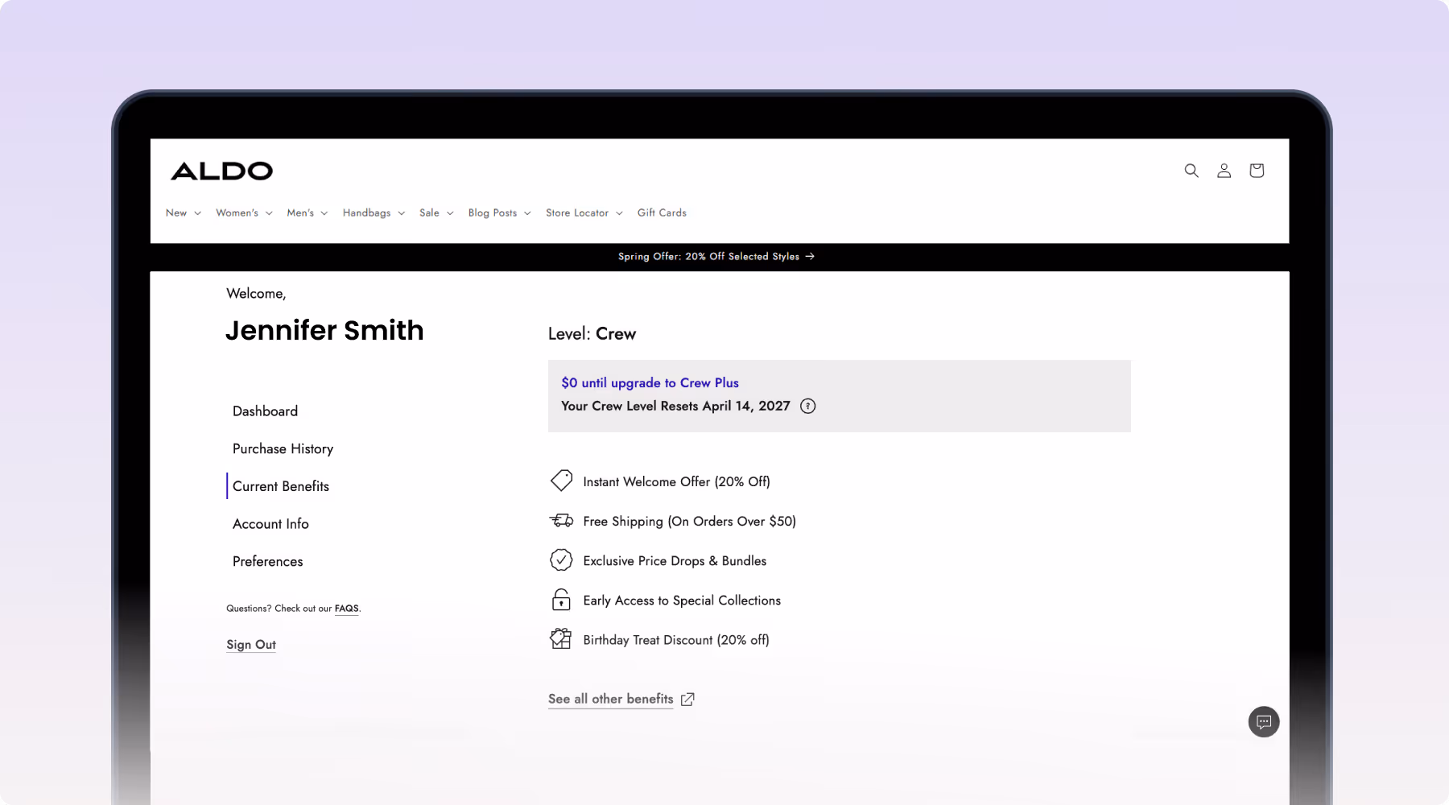Screen dimensions: 1449x805
Task: Expand the Women's menu dropdown
Action: coord(244,213)
